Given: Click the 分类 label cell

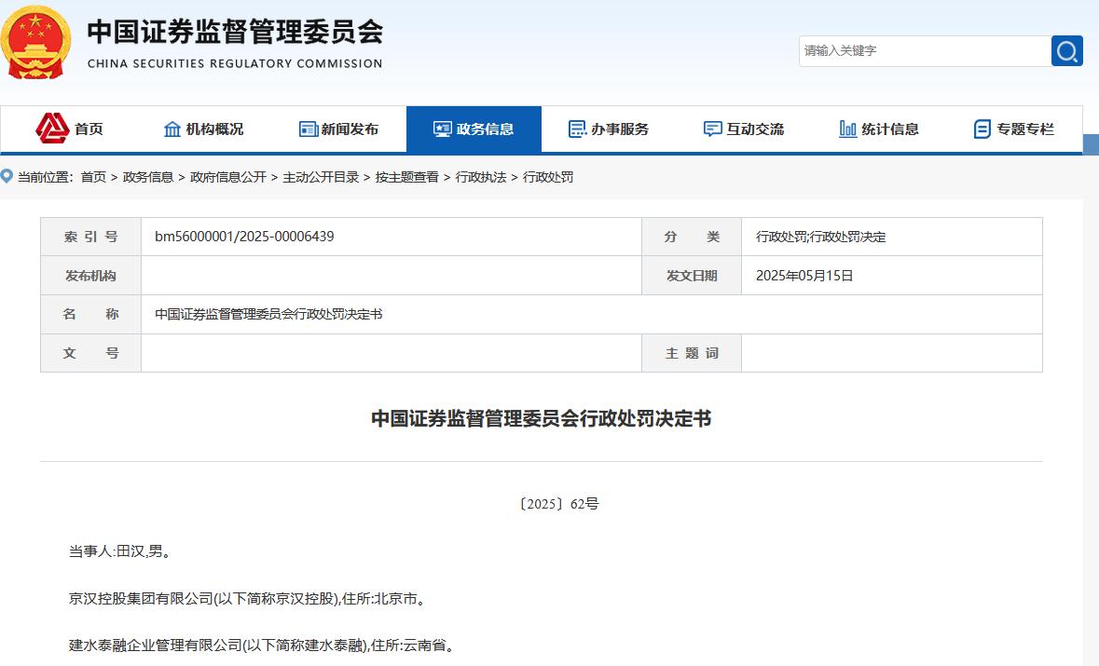Looking at the screenshot, I should 692,237.
